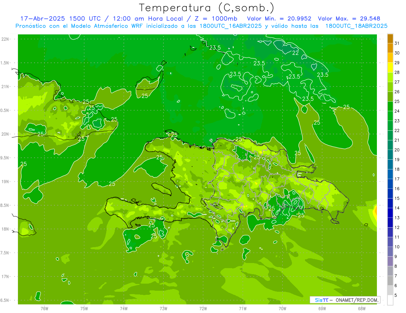The height and width of the screenshot is (313, 406).
Task: Click the "72W" longitude axis label
Action: 203,308
